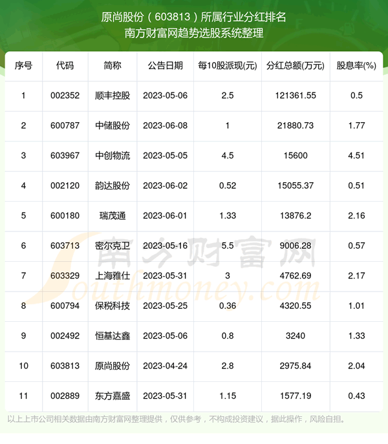Click total dividend 3240
Screen dimensions: 388x444
[296, 335]
